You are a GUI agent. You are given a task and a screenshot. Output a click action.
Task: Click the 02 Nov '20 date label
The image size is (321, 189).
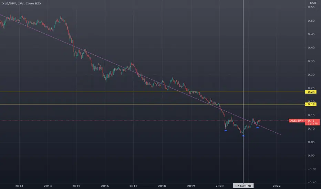243,186
